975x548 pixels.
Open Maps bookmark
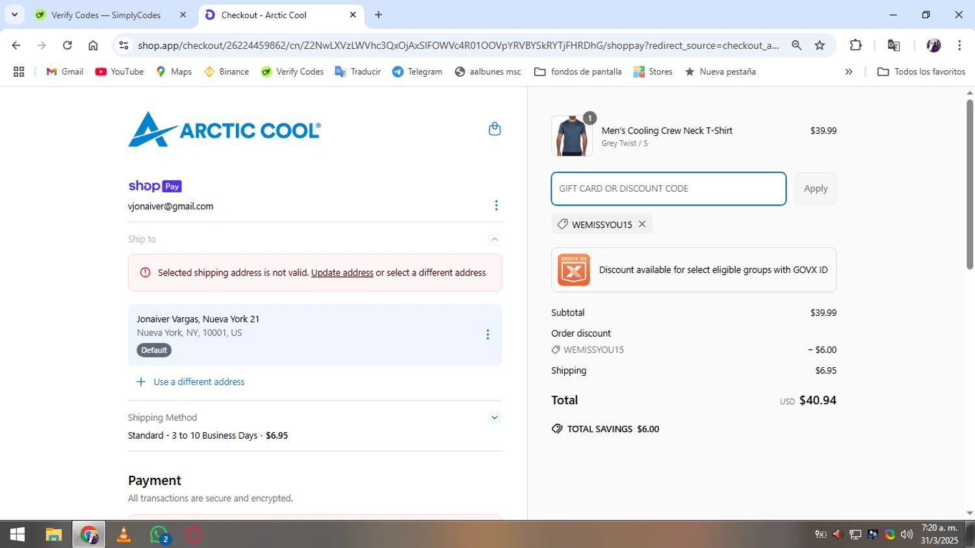point(174,72)
